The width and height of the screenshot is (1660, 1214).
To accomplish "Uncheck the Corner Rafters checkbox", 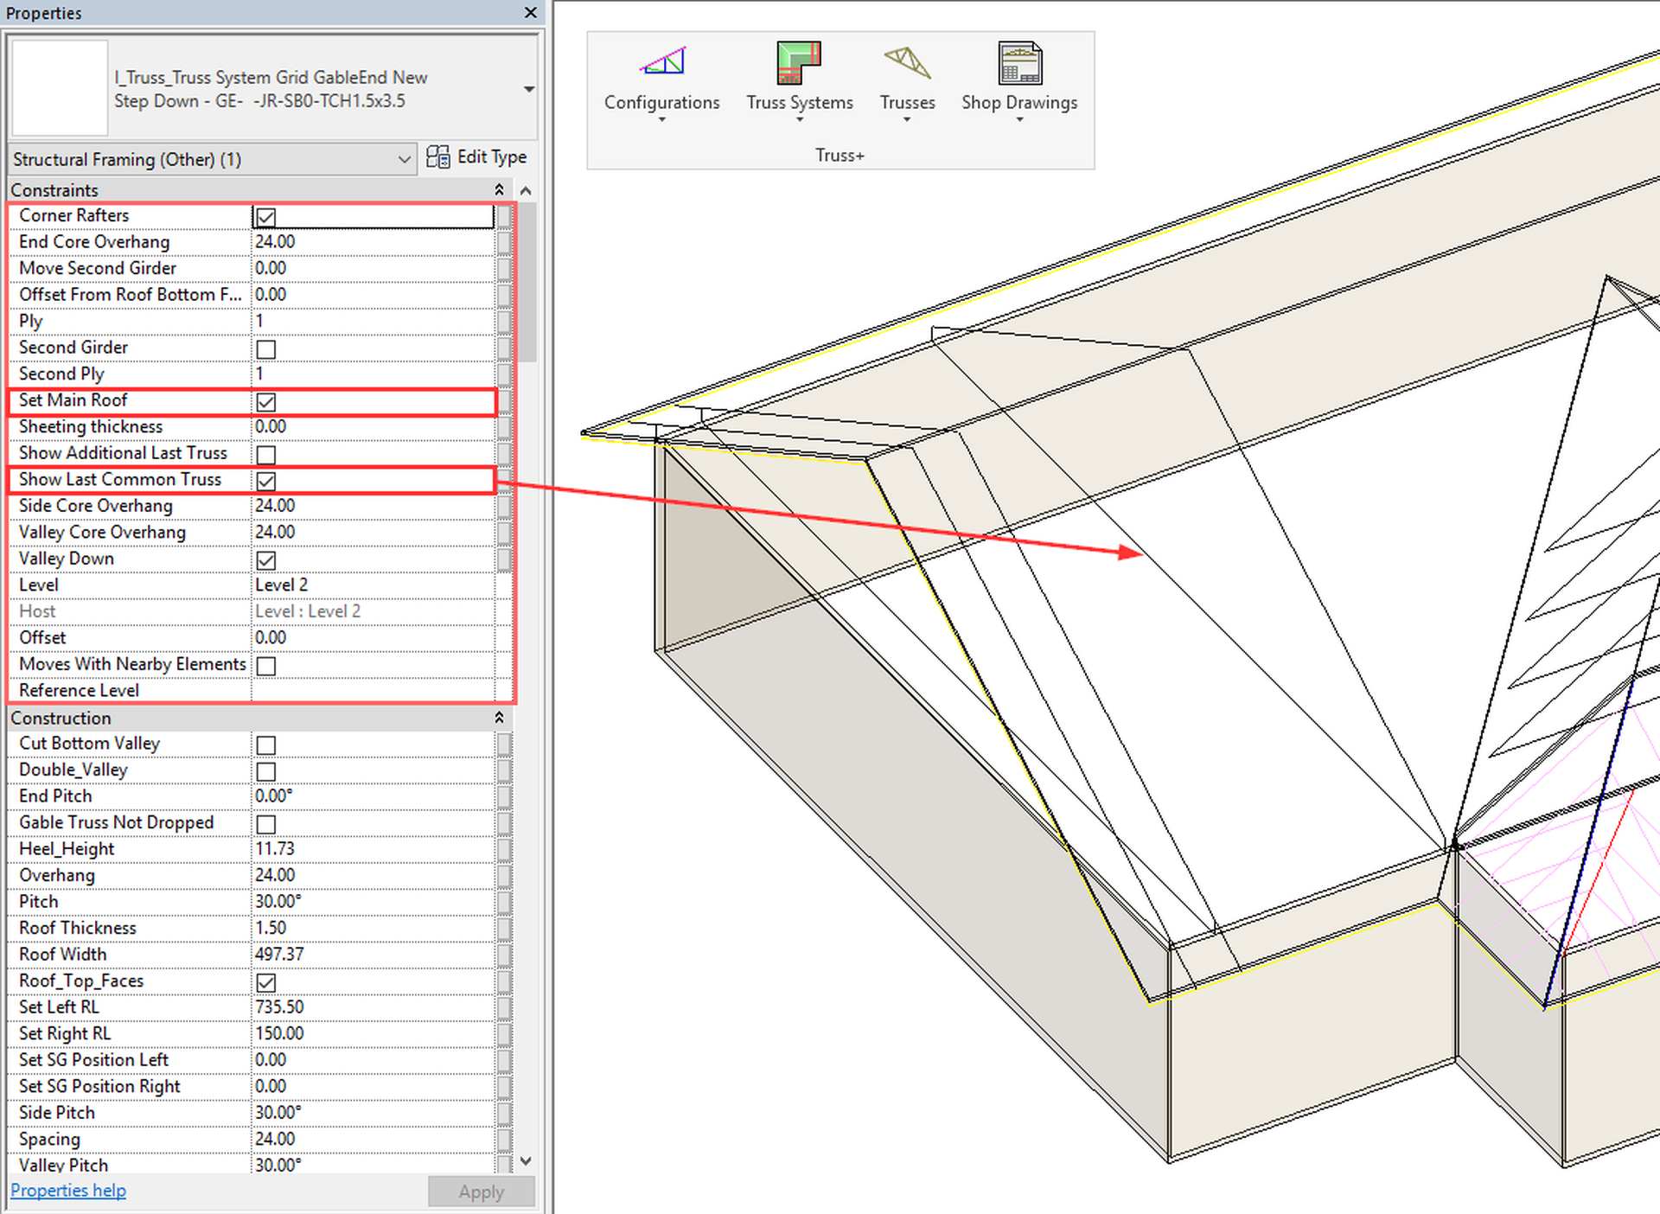I will [265, 216].
